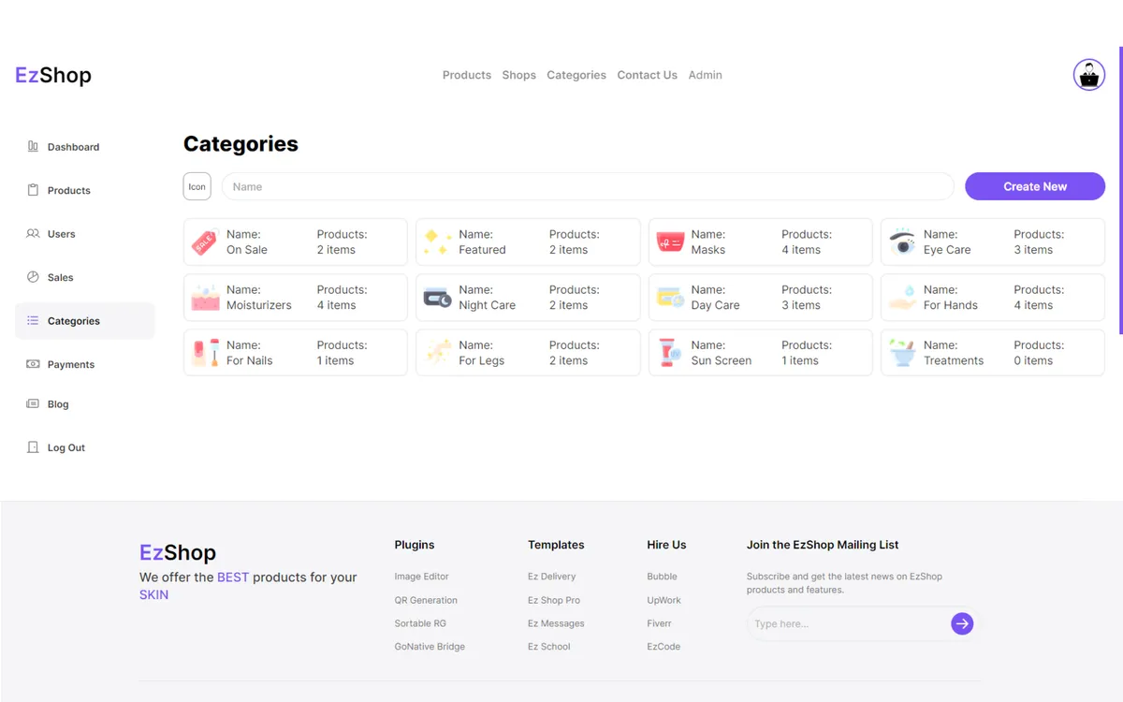This screenshot has width=1123, height=702.
Task: Click the Featured sparkles icon
Action: coord(436,242)
